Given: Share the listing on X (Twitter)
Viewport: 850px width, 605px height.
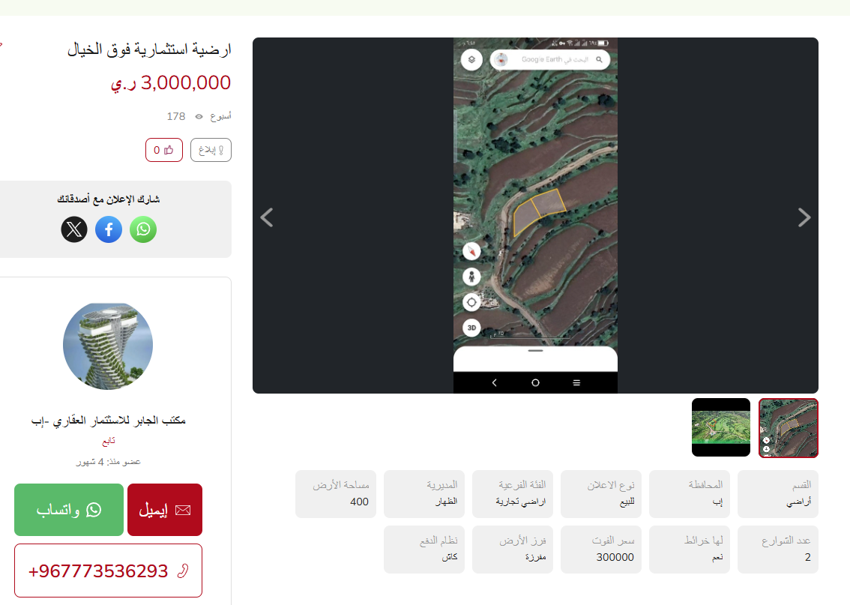Looking at the screenshot, I should coord(74,229).
